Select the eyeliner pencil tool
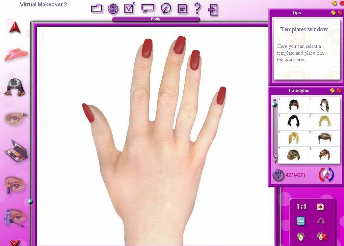The width and height of the screenshot is (344, 246). point(15,185)
